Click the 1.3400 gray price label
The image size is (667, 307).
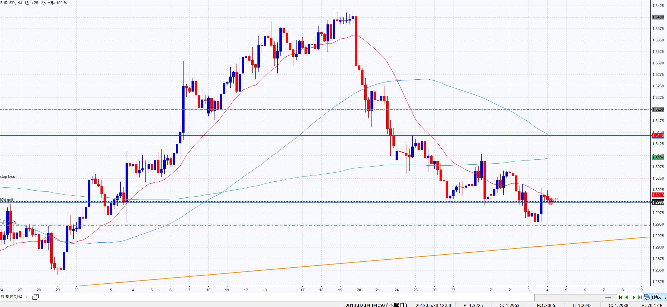pyautogui.click(x=658, y=17)
